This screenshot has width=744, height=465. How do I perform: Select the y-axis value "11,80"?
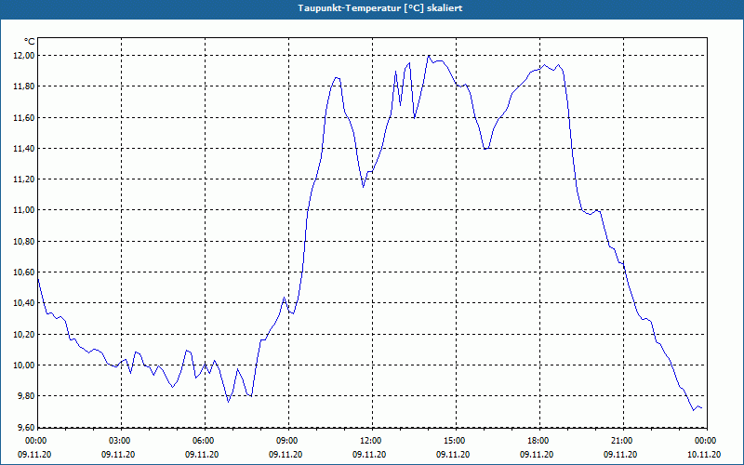pos(25,86)
